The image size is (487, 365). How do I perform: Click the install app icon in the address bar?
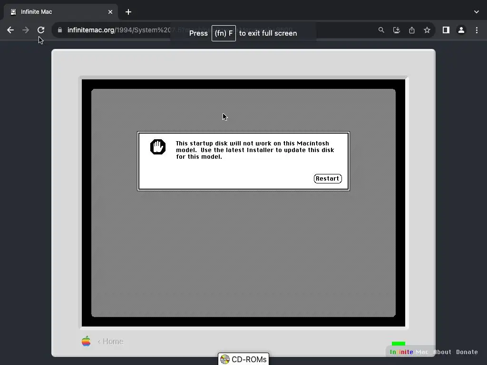(396, 30)
